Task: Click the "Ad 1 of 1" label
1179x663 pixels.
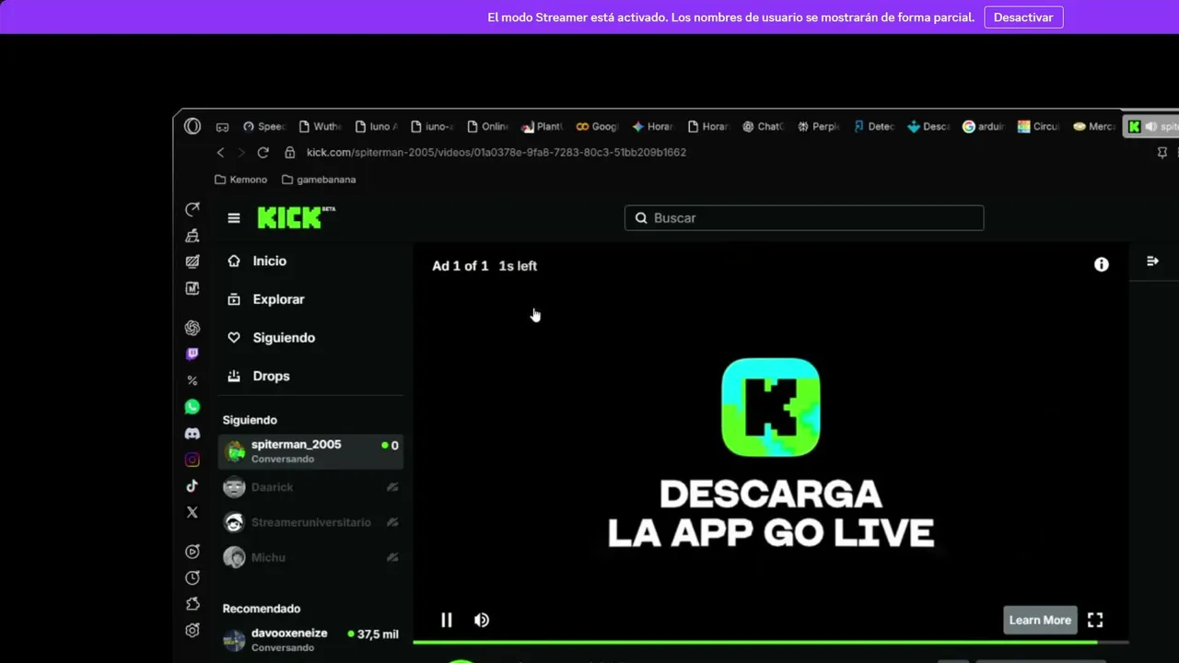Action: click(x=461, y=266)
